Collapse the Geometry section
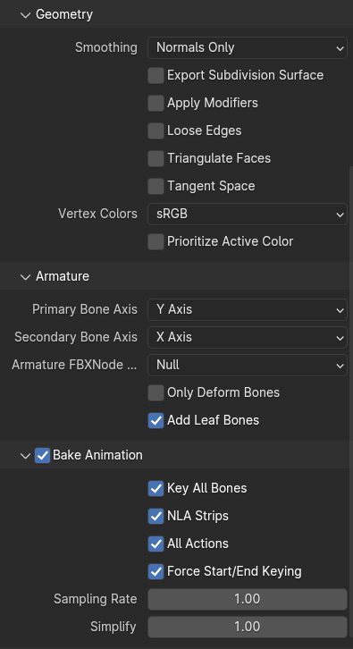Screen dimensions: 353x649 point(26,15)
